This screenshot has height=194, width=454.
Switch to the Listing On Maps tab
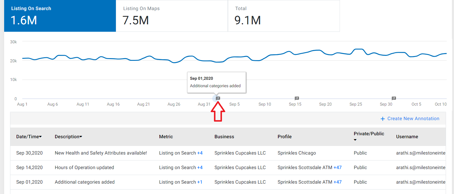coord(172,16)
